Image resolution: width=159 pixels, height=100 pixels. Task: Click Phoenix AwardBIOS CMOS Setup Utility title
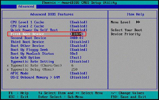tap(79, 2)
